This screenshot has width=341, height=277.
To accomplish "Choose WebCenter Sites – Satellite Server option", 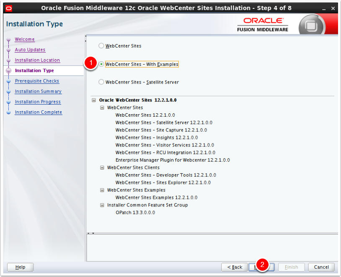I will (101, 82).
